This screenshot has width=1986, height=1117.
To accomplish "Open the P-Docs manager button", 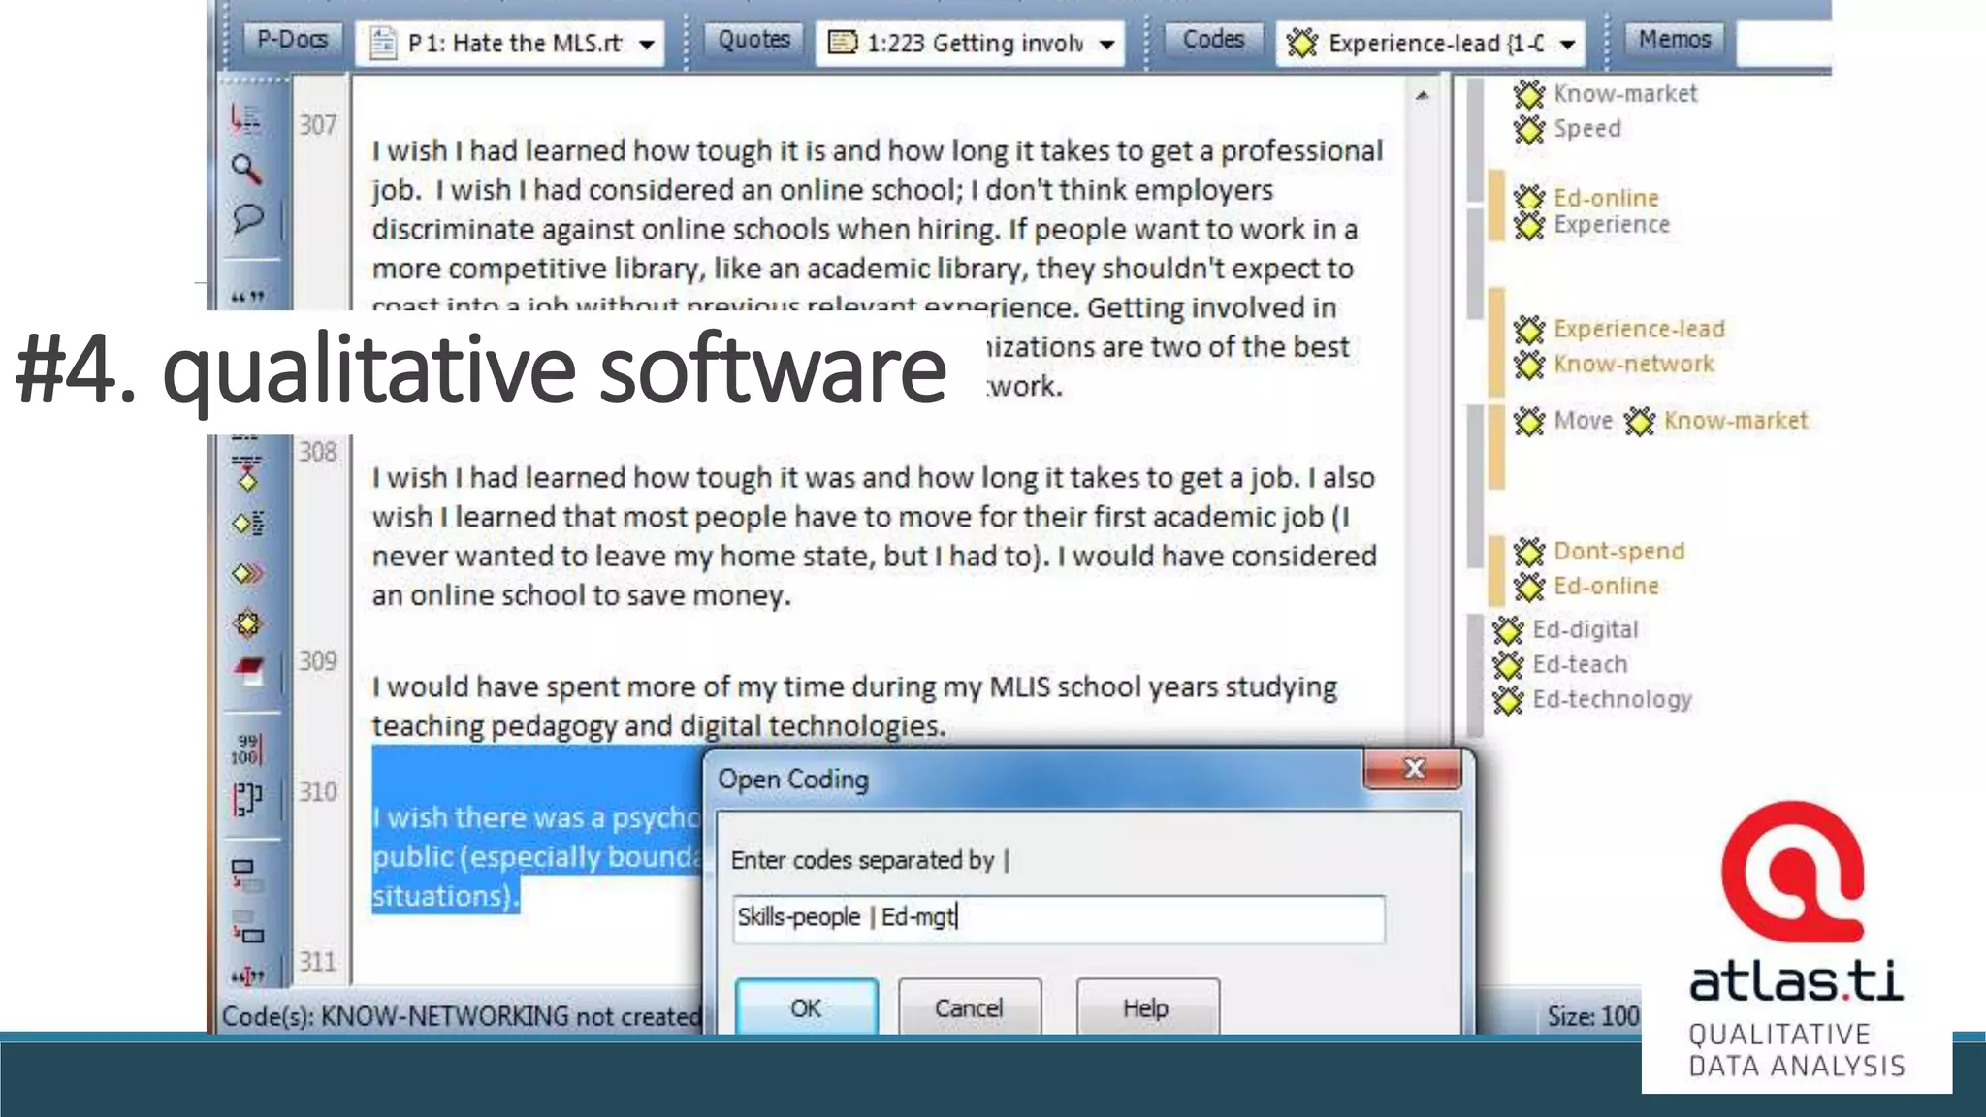I will pos(292,40).
